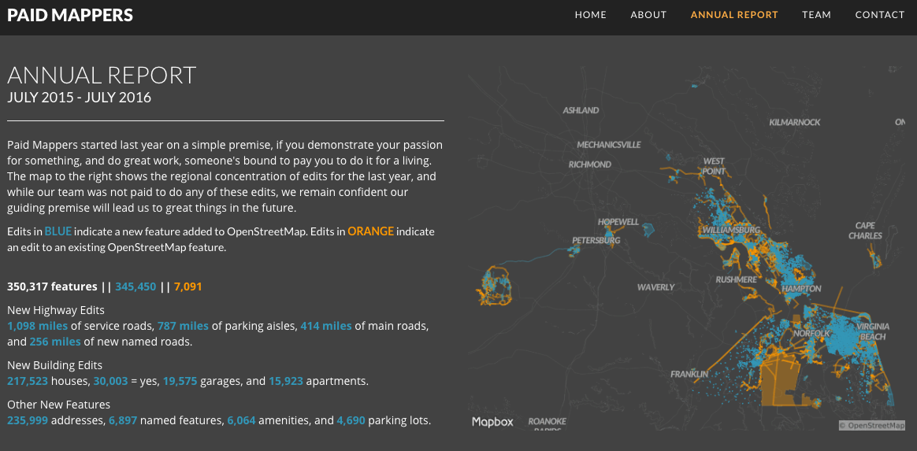Click the New Building Edits heading

pyautogui.click(x=55, y=365)
